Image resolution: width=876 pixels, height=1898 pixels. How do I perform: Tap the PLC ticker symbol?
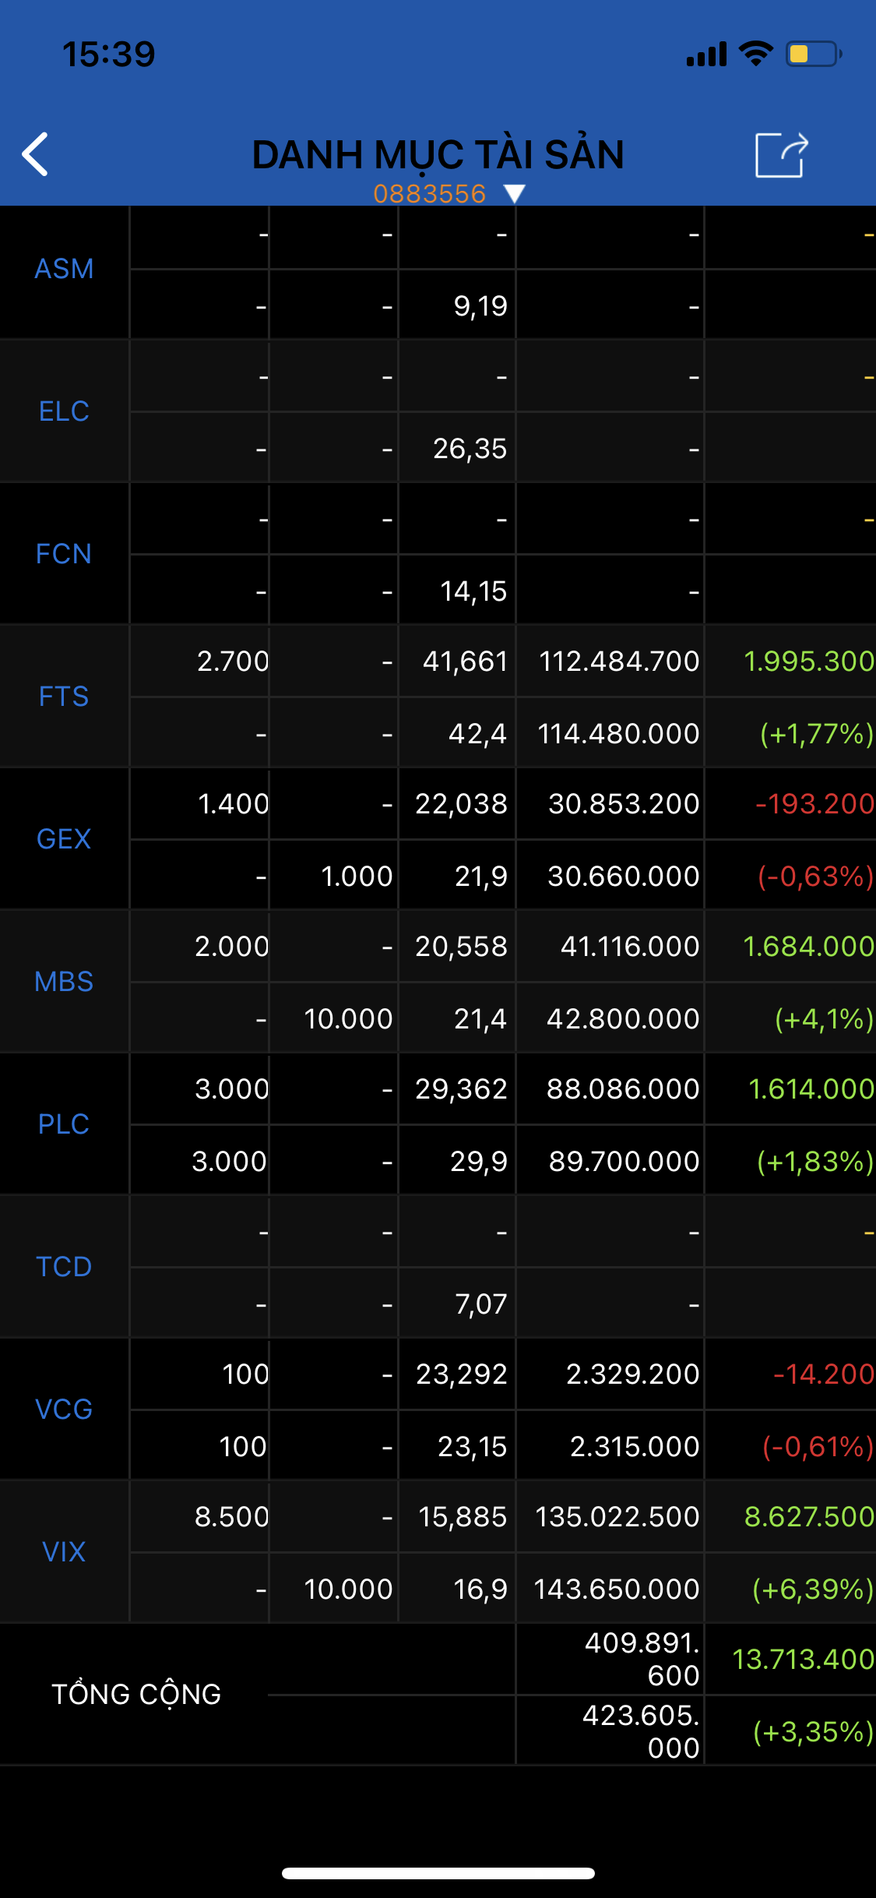pyautogui.click(x=64, y=1124)
